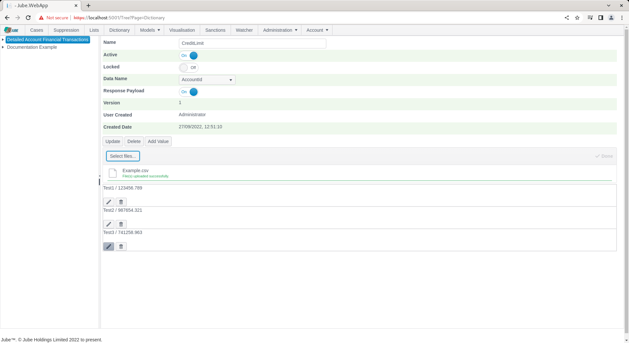Click the Not secure warning icon
This screenshot has width=629, height=343.
pos(41,18)
